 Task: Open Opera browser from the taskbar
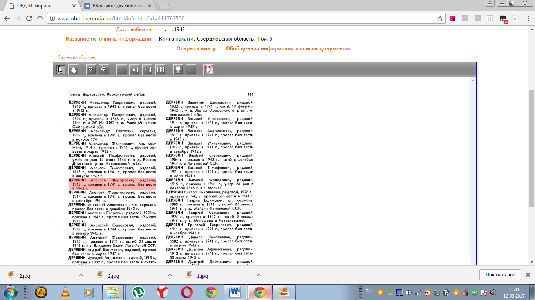(186, 292)
